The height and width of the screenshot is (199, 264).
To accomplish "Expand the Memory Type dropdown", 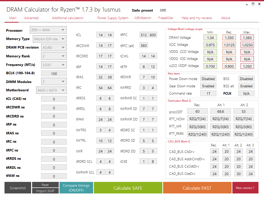I will (50, 39).
